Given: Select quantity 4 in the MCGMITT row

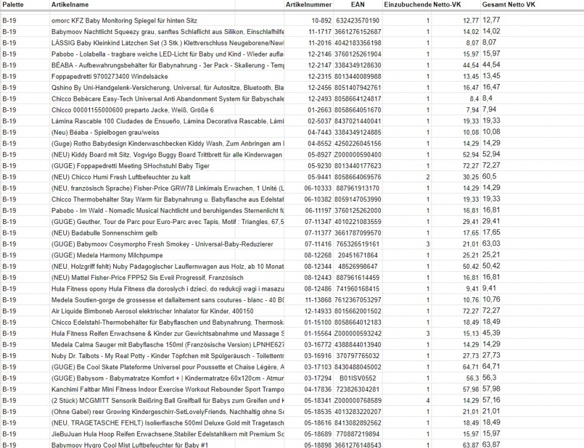Looking at the screenshot, I should (x=428, y=400).
